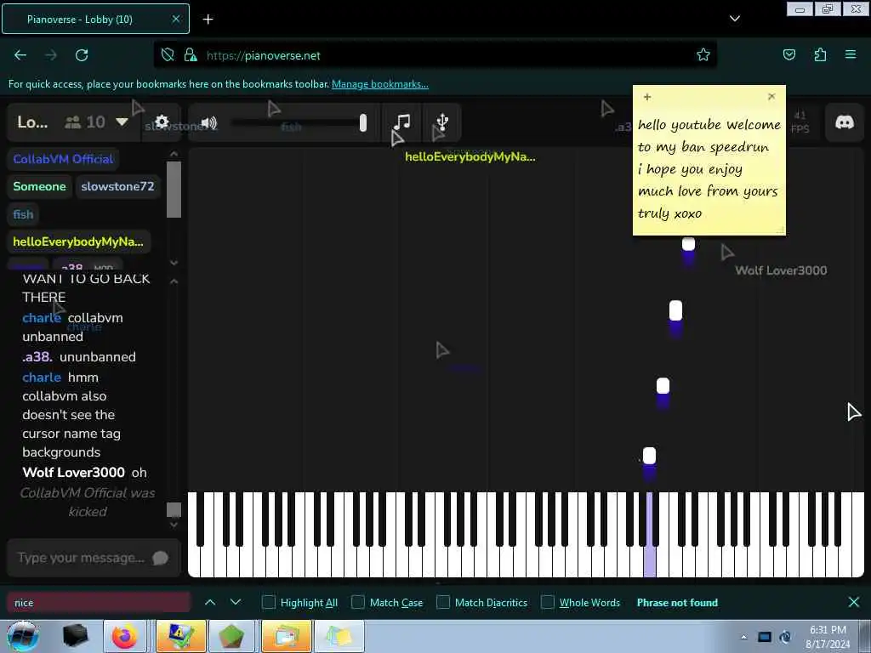Image resolution: width=871 pixels, height=653 pixels.
Task: Go back to the previous page
Action: [20, 55]
